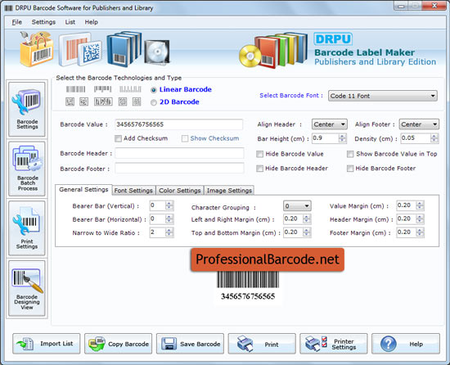Choose the Linear Barcode radio option
Viewport: 450px width, 365px height.
(x=154, y=90)
